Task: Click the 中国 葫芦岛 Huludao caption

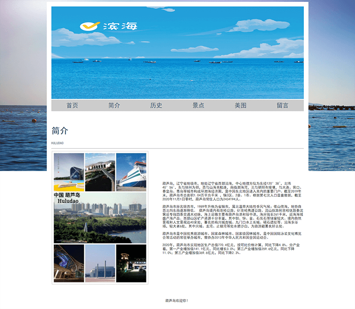Action: click(x=67, y=198)
